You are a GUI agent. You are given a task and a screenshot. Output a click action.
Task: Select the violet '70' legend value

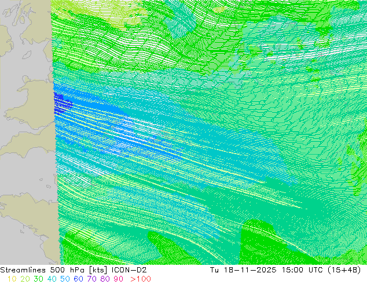(x=91, y=279)
